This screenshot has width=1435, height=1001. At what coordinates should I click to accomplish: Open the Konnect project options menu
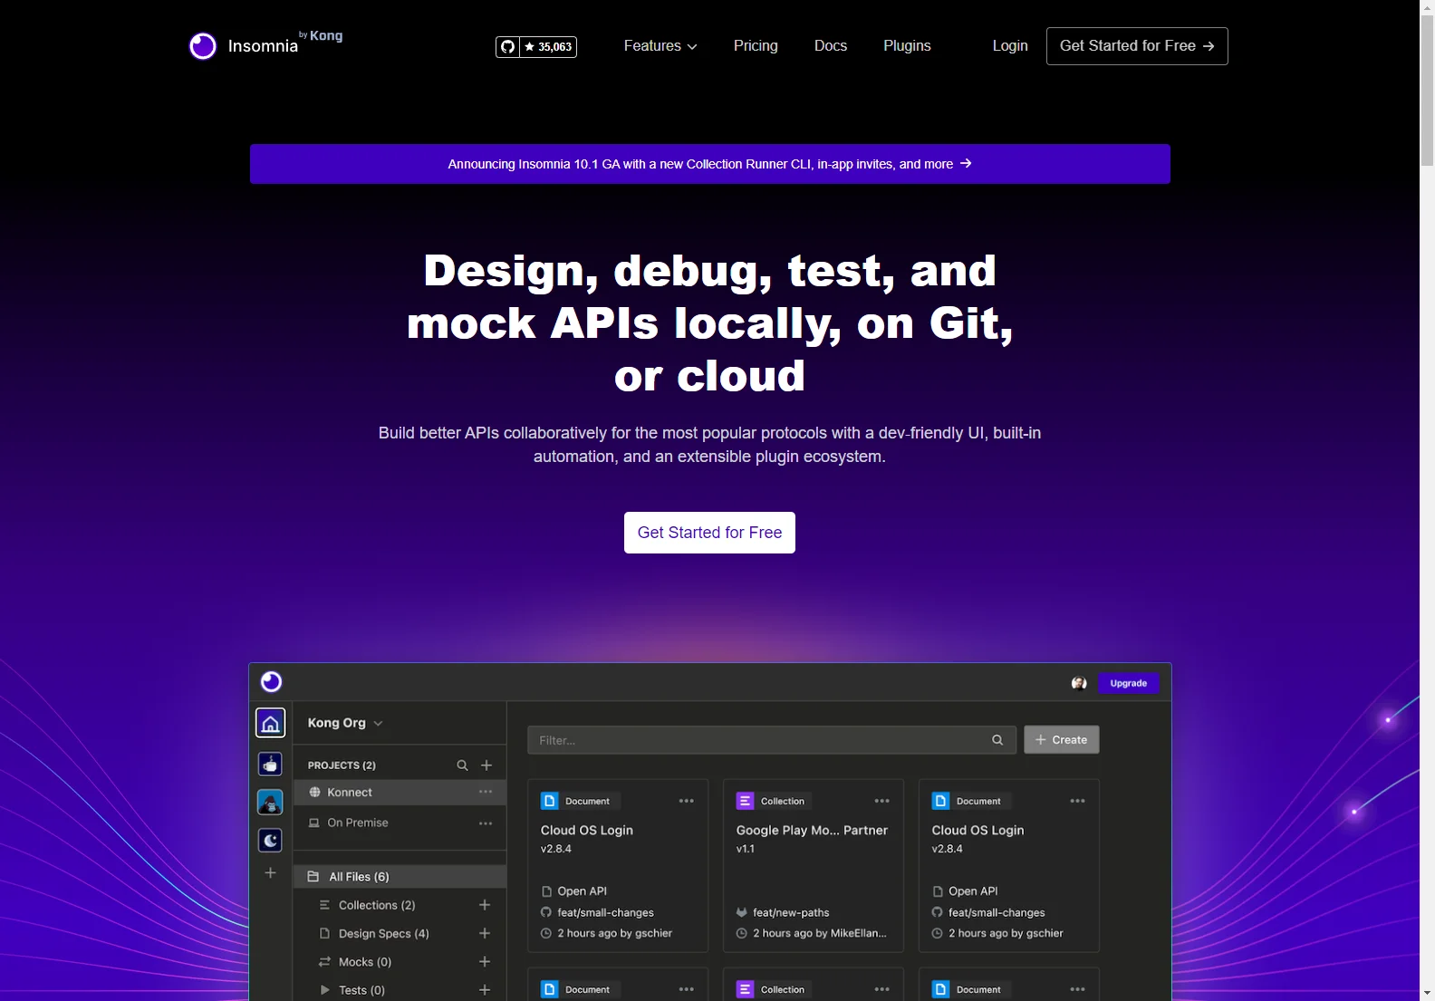tap(486, 792)
